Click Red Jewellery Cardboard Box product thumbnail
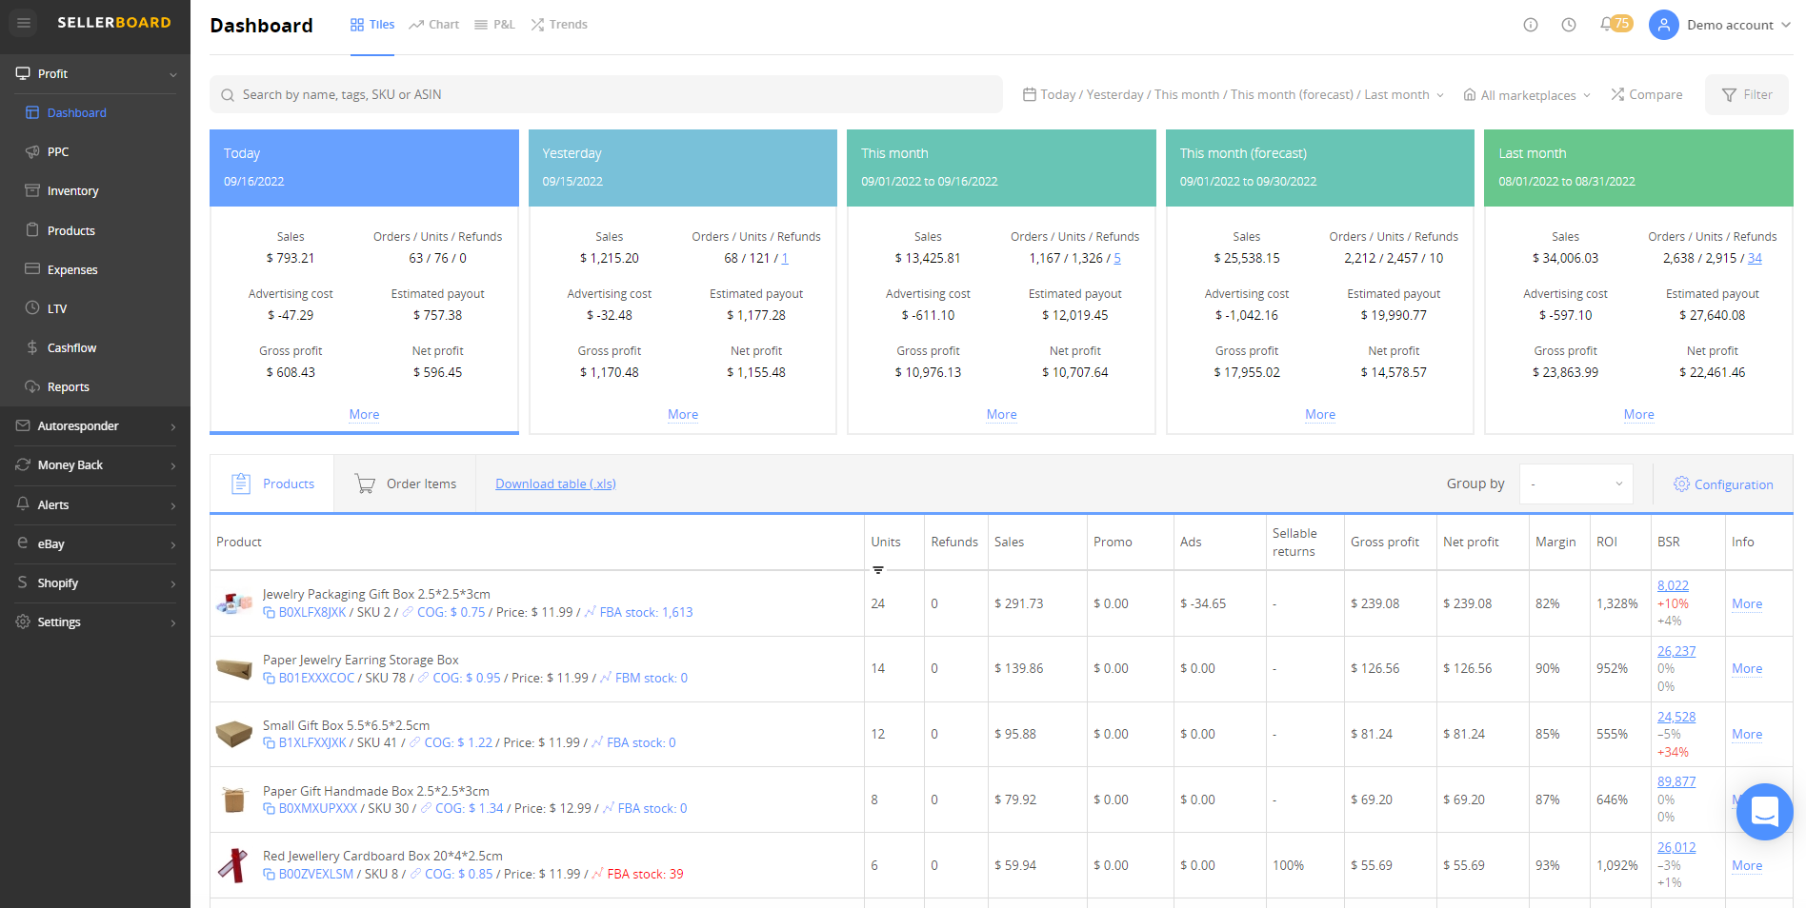 pyautogui.click(x=233, y=864)
